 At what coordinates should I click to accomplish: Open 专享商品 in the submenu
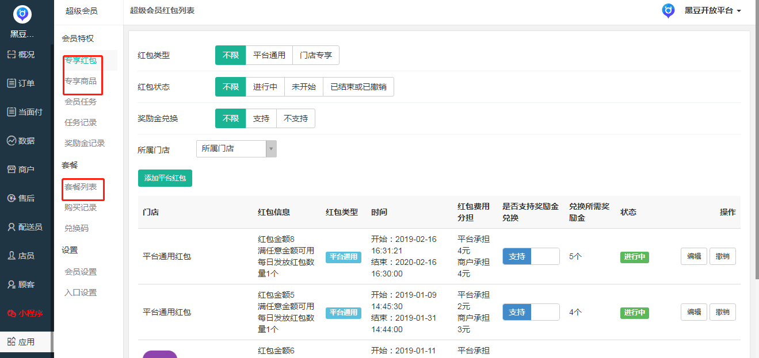click(81, 81)
